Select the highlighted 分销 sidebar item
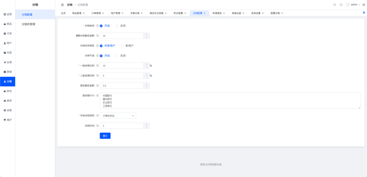Image resolution: width=367 pixels, height=177 pixels. 7,81
